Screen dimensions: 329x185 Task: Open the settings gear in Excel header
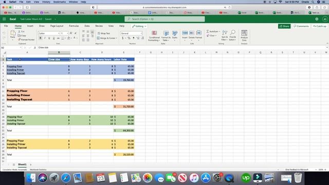317,19
